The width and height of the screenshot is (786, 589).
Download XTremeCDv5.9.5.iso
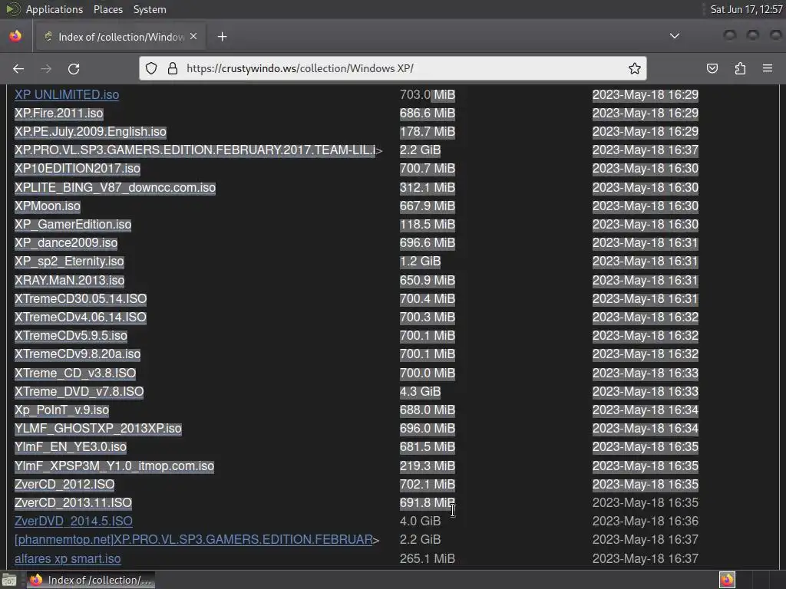click(71, 336)
